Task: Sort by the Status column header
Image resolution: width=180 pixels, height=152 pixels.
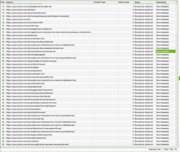Action: (x=145, y=2)
